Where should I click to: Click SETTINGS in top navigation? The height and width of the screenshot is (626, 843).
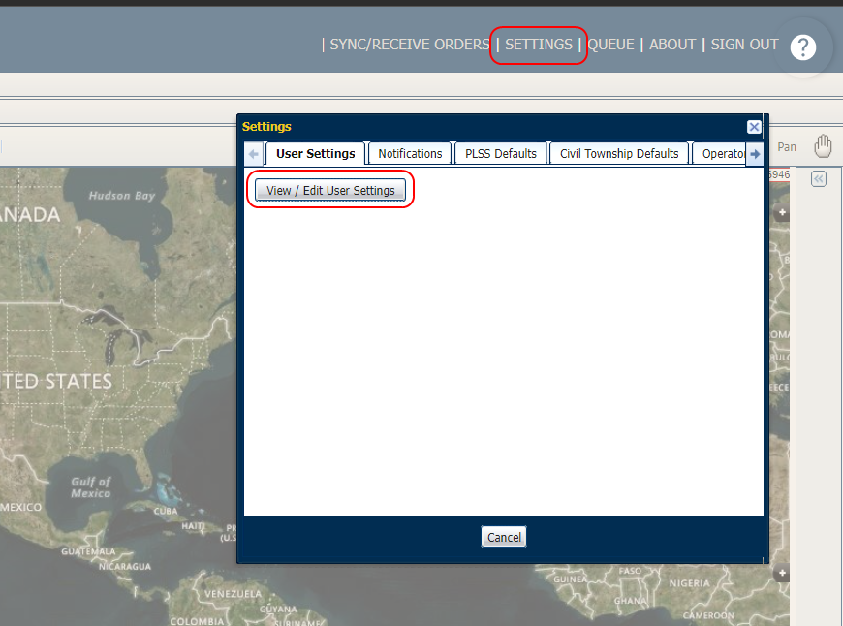tap(539, 45)
